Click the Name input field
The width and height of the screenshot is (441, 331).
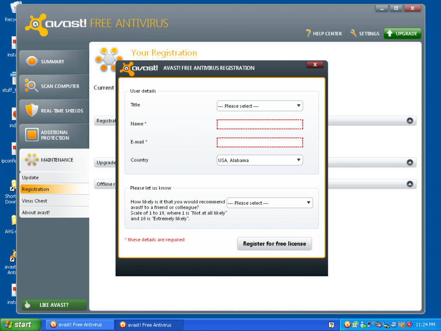259,124
